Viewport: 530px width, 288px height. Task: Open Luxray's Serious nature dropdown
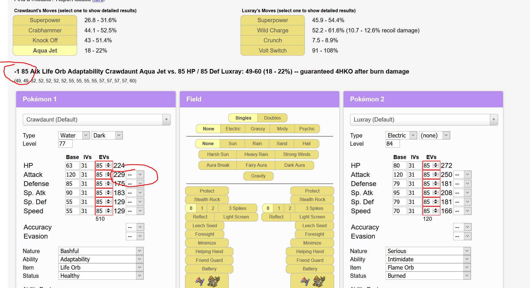(428, 251)
